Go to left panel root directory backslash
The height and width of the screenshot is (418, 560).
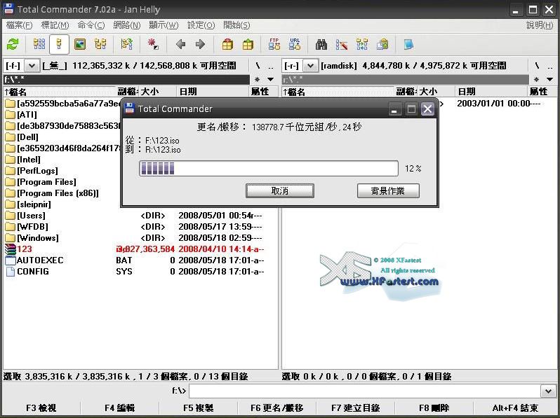[258, 66]
